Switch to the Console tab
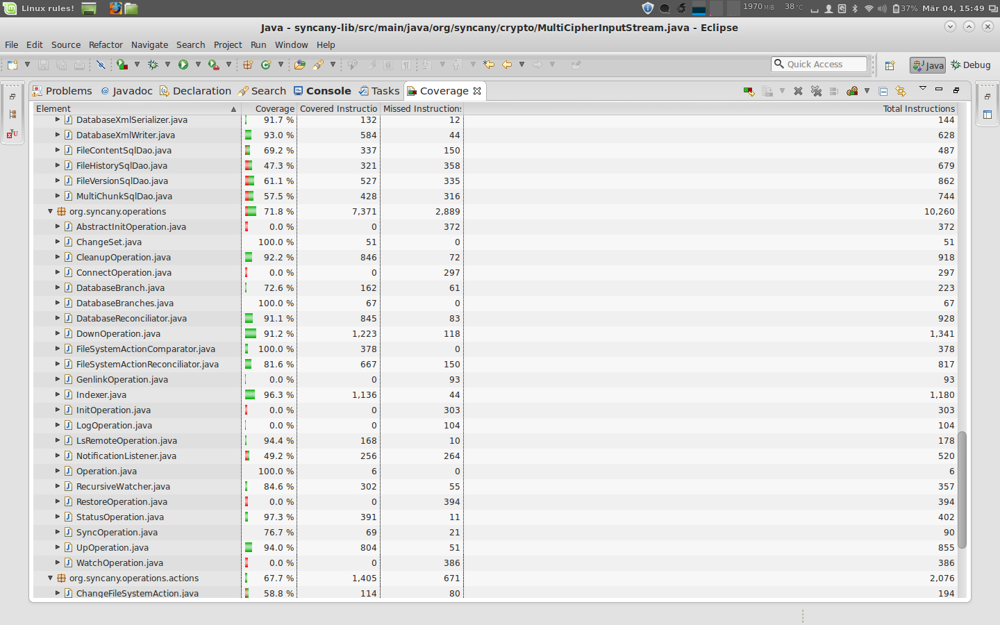Viewport: 1000px width, 625px height. tap(322, 91)
